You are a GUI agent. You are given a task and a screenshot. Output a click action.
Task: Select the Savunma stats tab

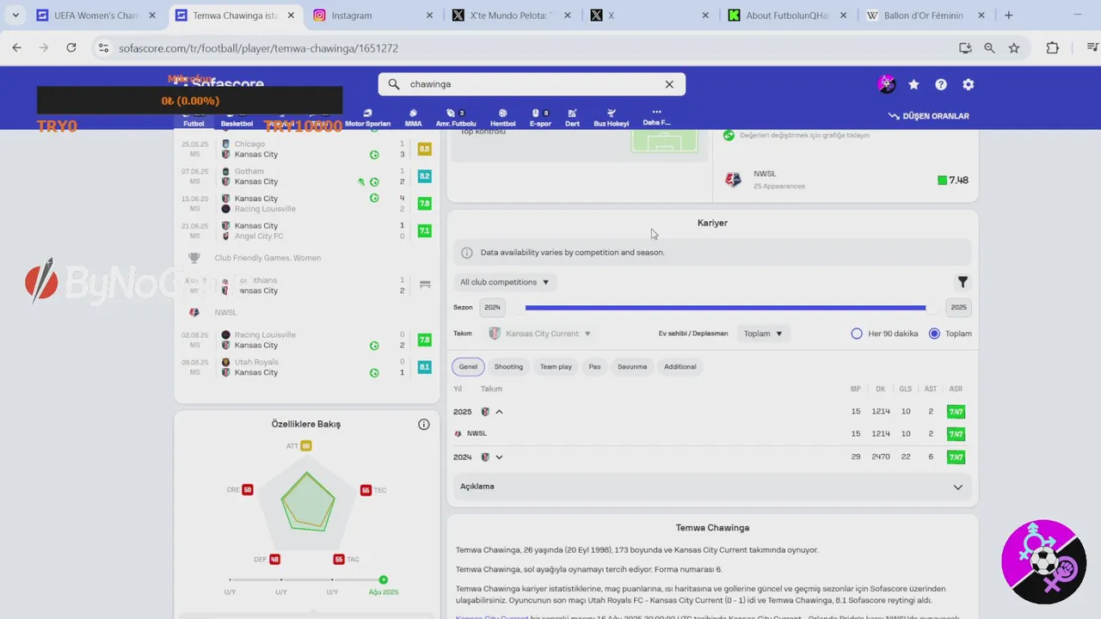click(632, 366)
